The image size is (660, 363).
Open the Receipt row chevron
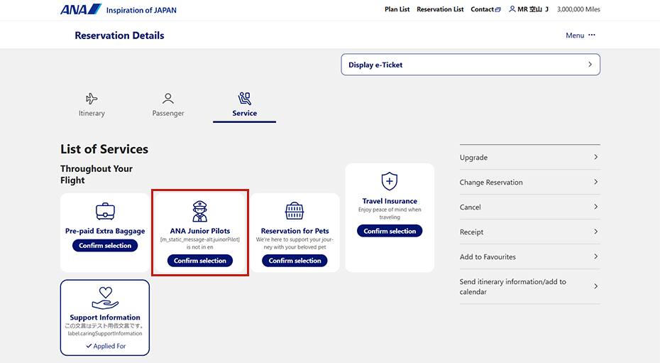(x=595, y=232)
